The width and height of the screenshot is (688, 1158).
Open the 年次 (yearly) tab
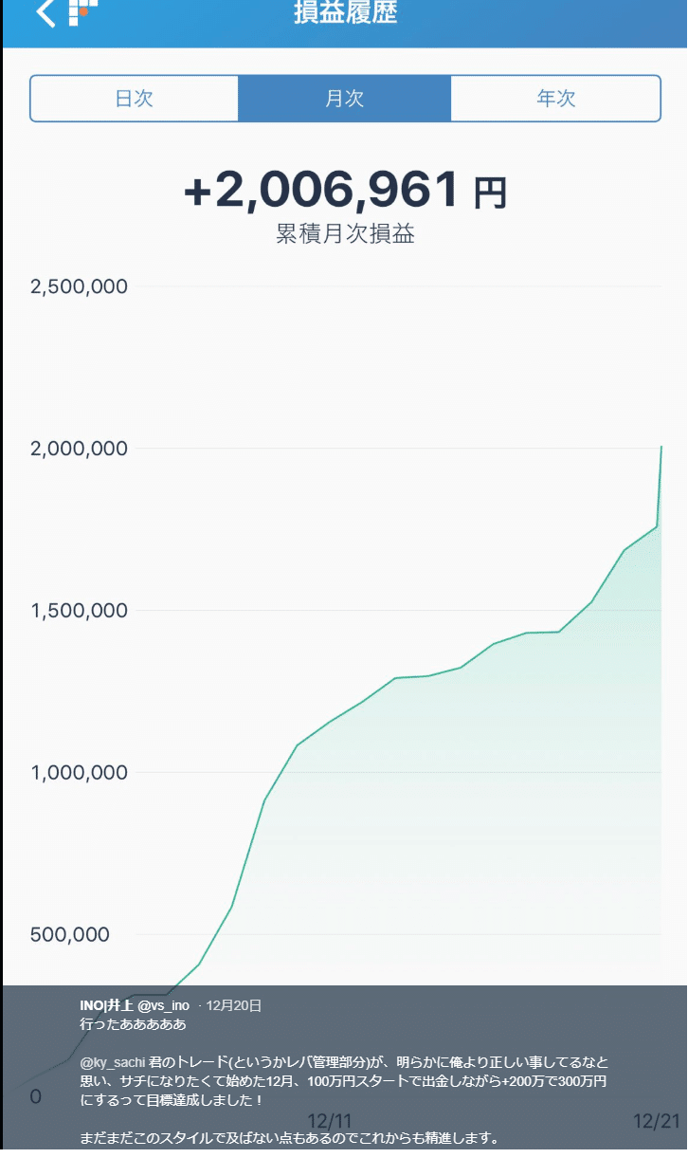pyautogui.click(x=555, y=99)
